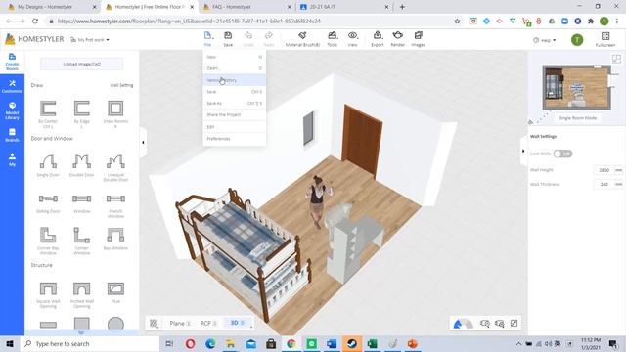Switch to 3D view mode

coord(237,323)
